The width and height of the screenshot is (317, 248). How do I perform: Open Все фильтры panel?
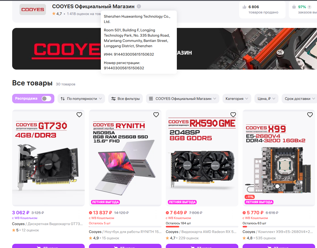(x=126, y=99)
